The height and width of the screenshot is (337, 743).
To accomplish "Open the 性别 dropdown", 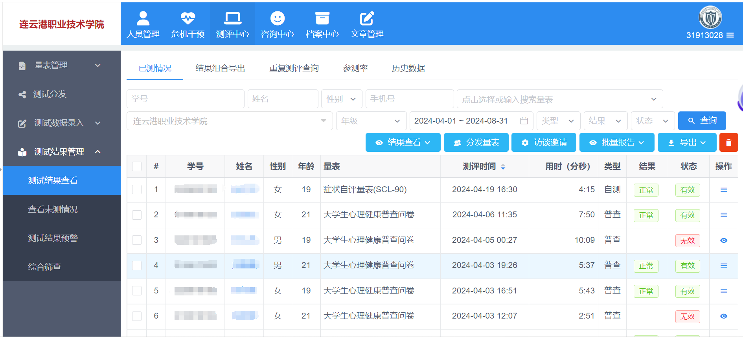I will [342, 99].
